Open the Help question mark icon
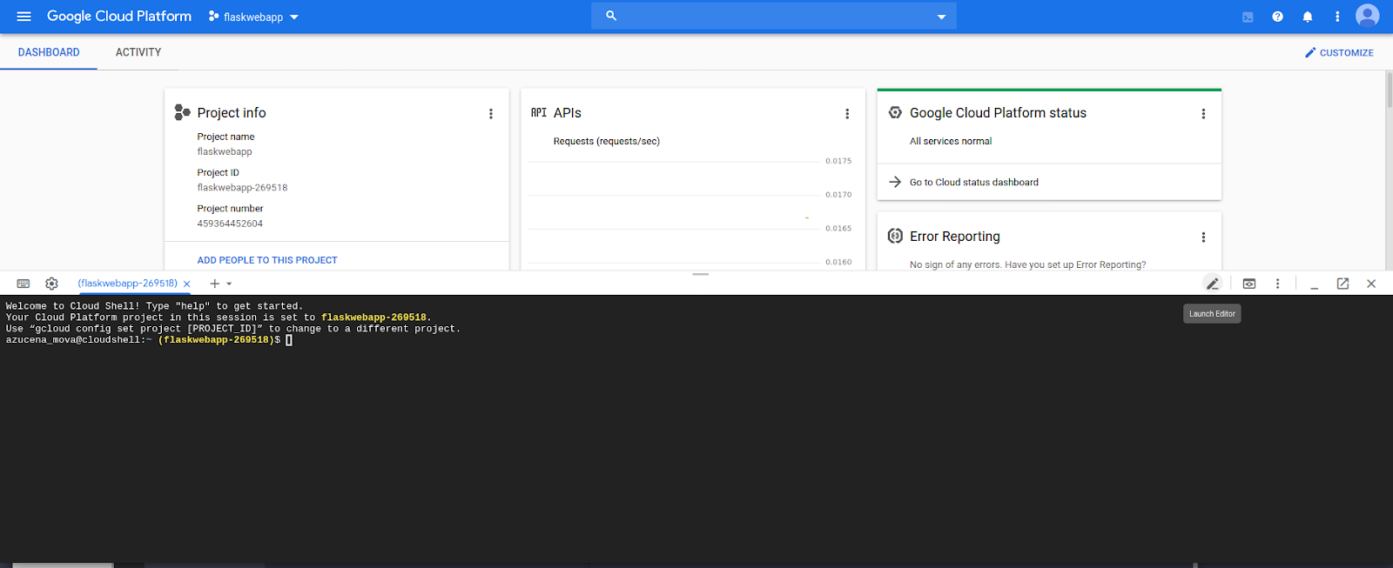The width and height of the screenshot is (1393, 568). point(1277,17)
